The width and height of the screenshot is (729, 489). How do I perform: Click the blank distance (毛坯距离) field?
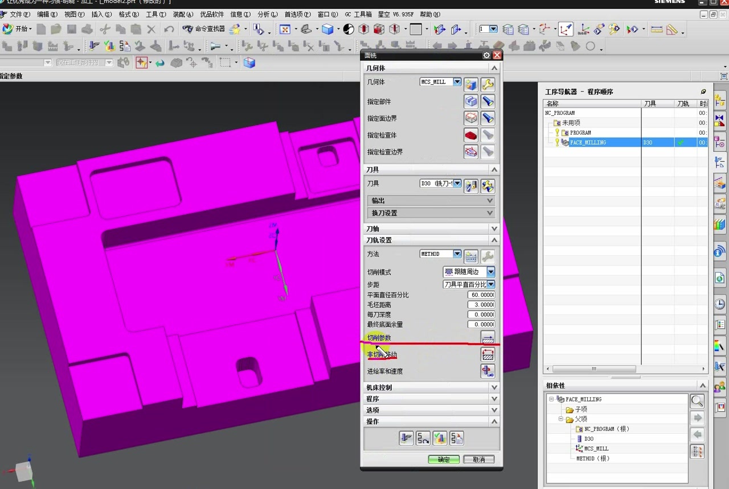pyautogui.click(x=481, y=305)
